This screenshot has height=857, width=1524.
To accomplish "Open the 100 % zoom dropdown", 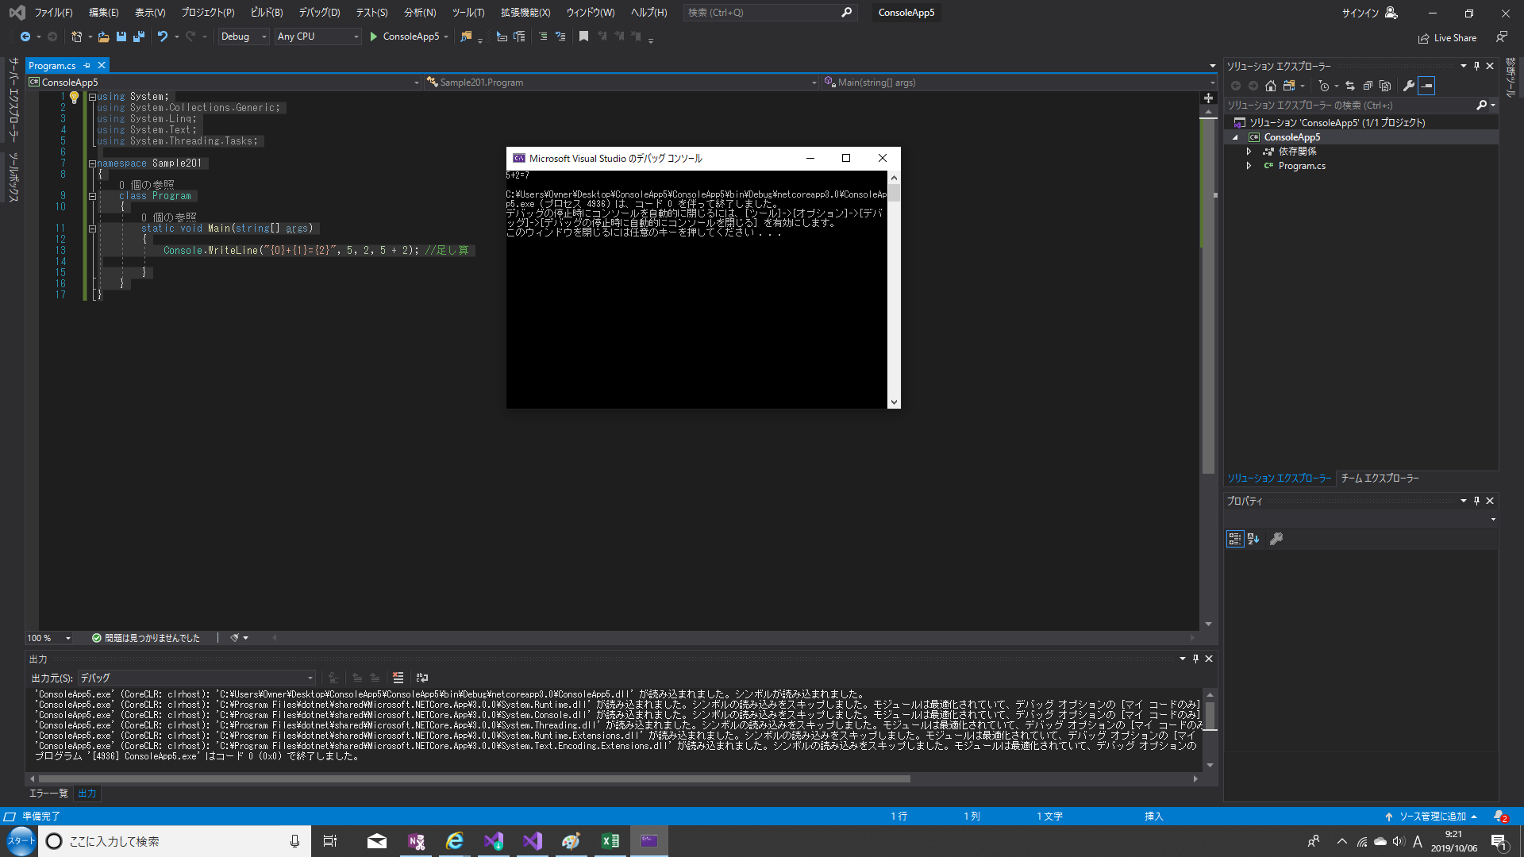I will click(68, 638).
